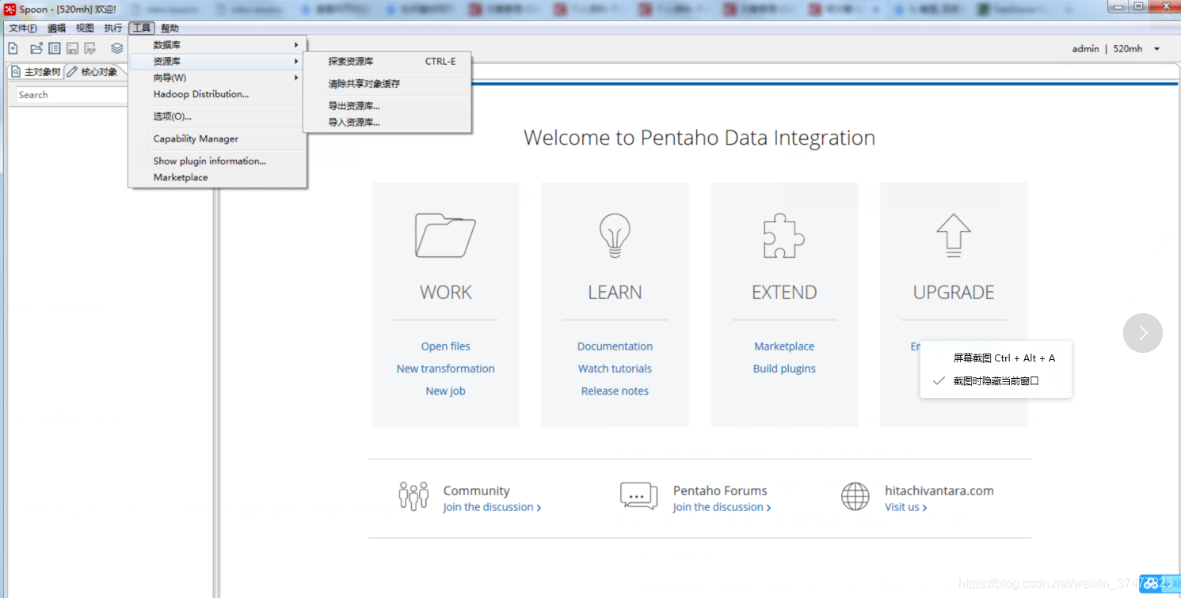Open the Open files link

[x=445, y=346]
